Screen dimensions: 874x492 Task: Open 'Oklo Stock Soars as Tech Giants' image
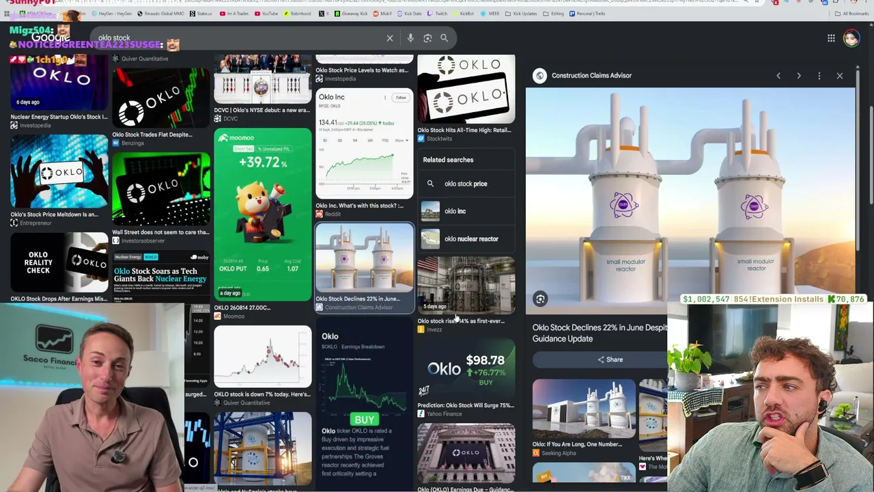pyautogui.click(x=161, y=277)
